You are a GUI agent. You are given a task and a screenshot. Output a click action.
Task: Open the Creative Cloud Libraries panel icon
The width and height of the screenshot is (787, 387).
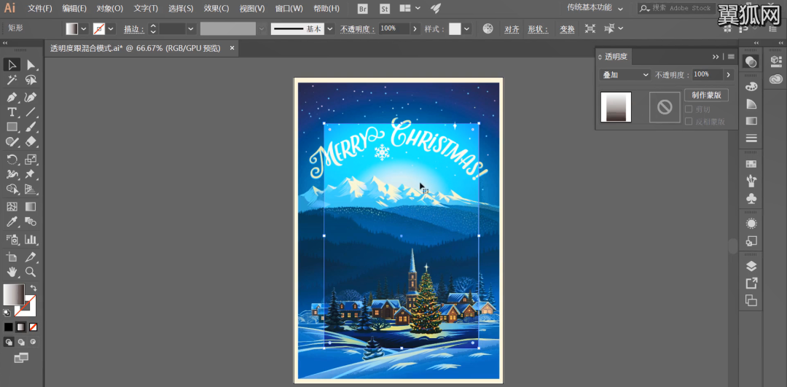775,79
